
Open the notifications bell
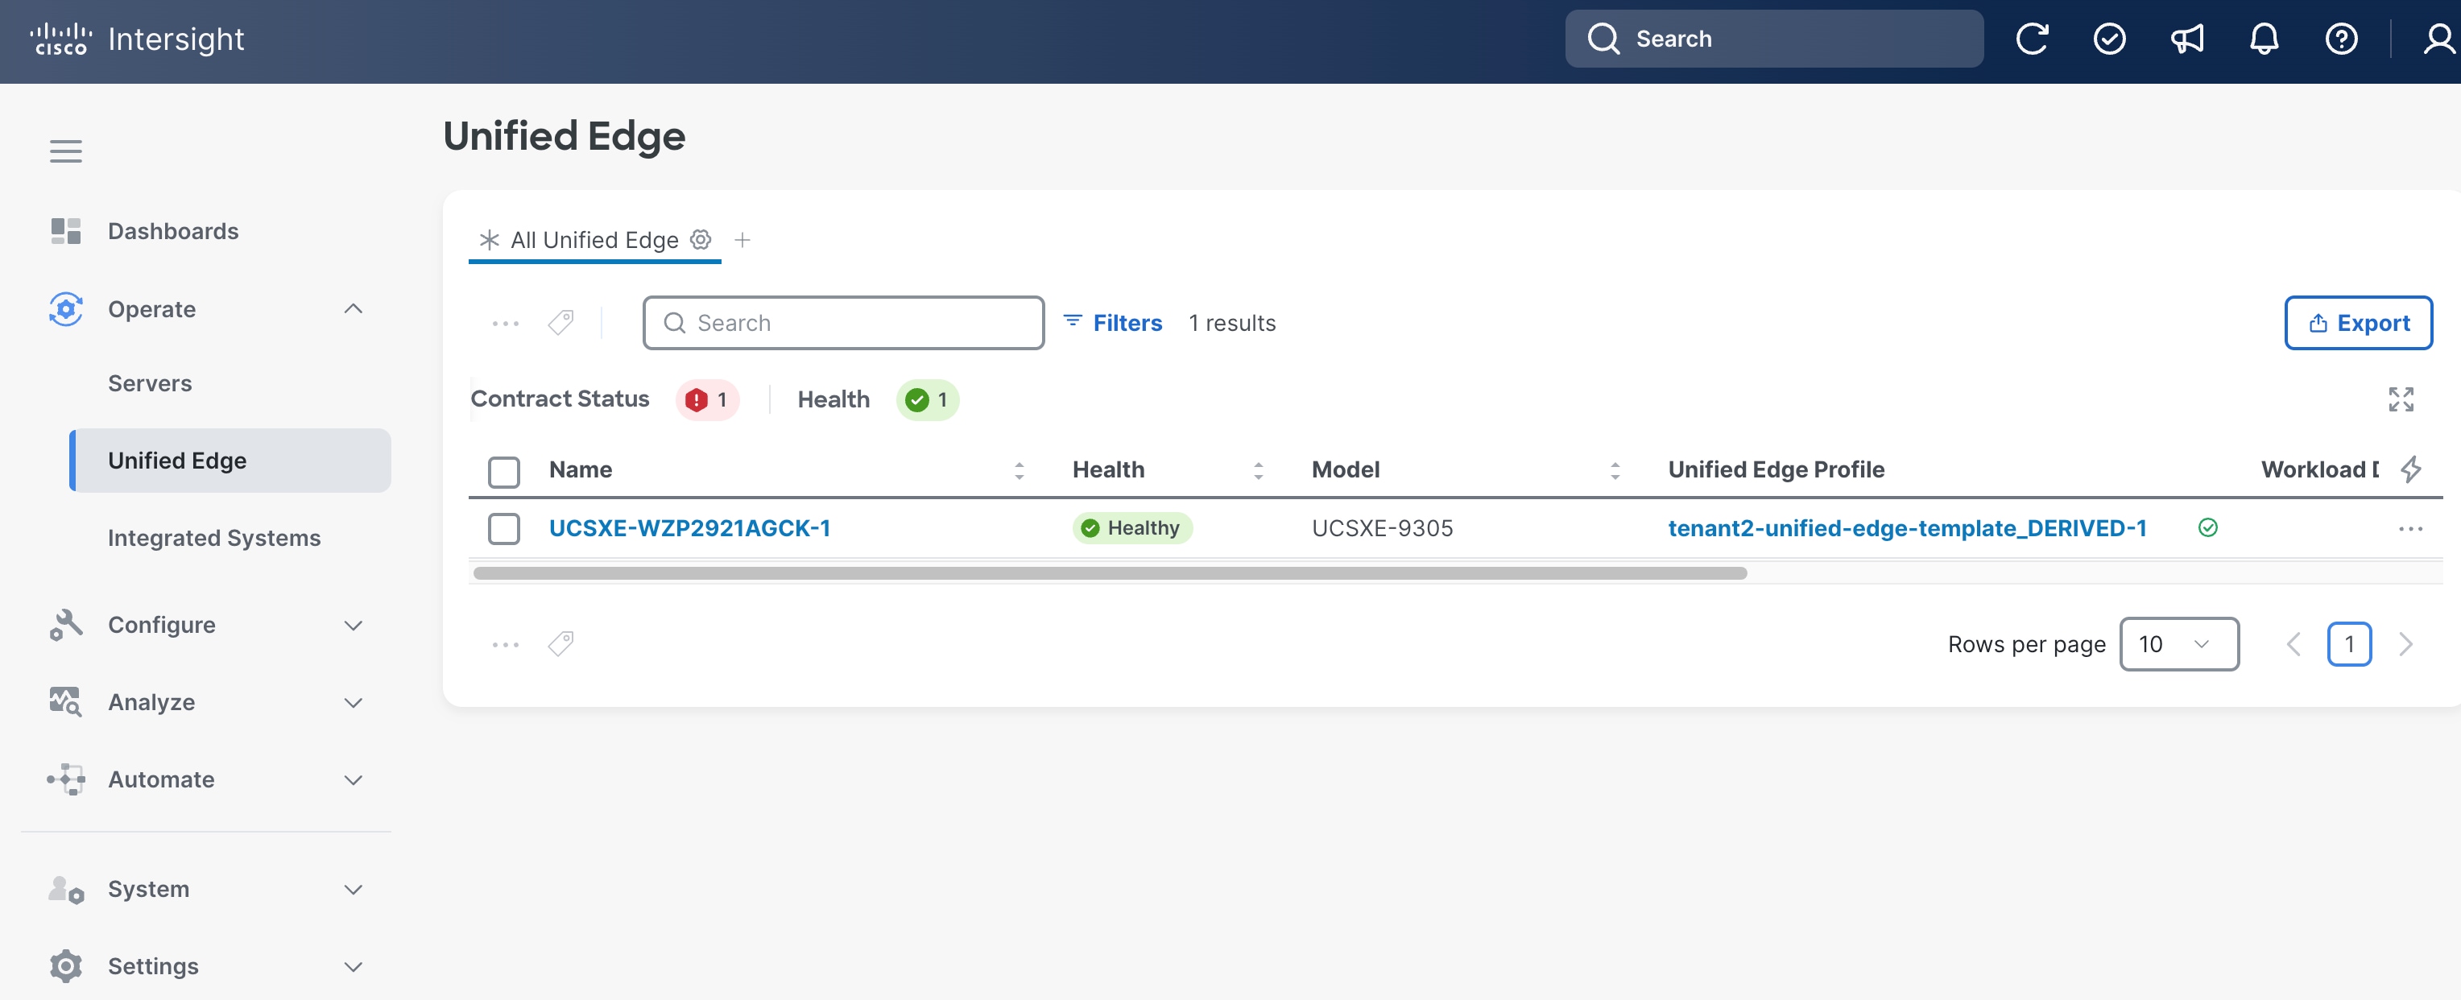[x=2265, y=39]
